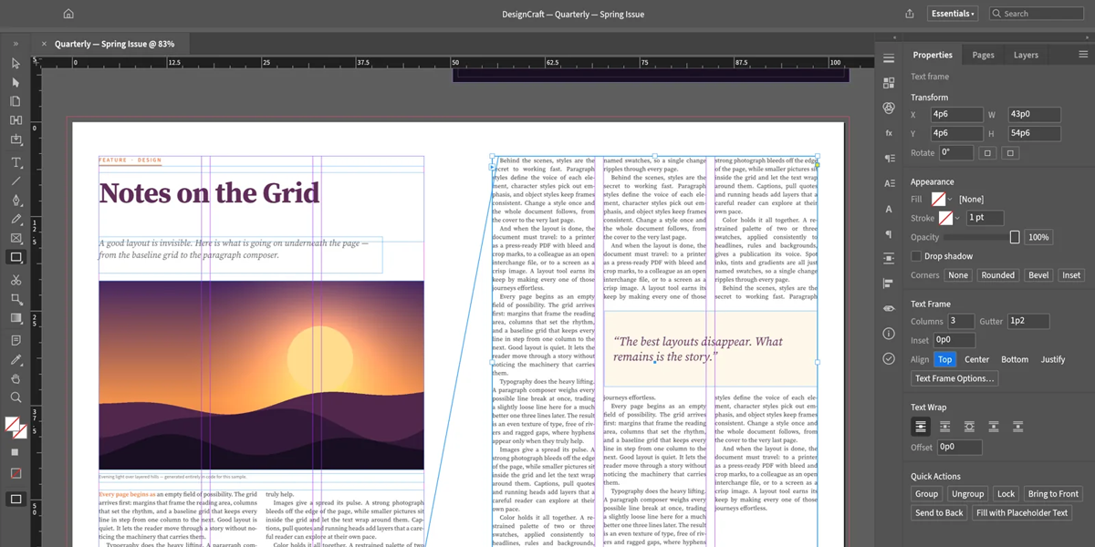Click the Search field

tap(1038, 14)
